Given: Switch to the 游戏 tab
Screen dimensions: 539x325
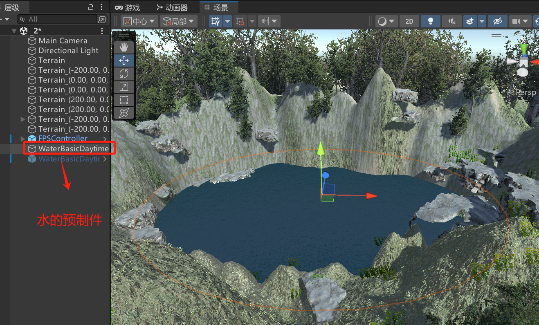Looking at the screenshot, I should [128, 7].
